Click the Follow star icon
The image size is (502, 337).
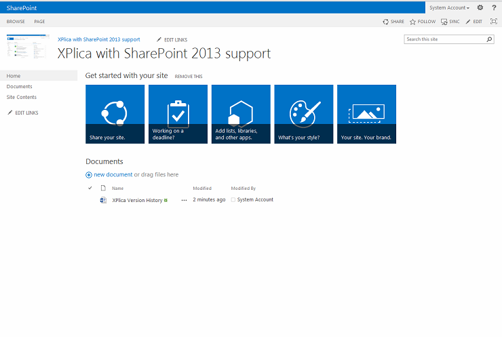click(412, 22)
